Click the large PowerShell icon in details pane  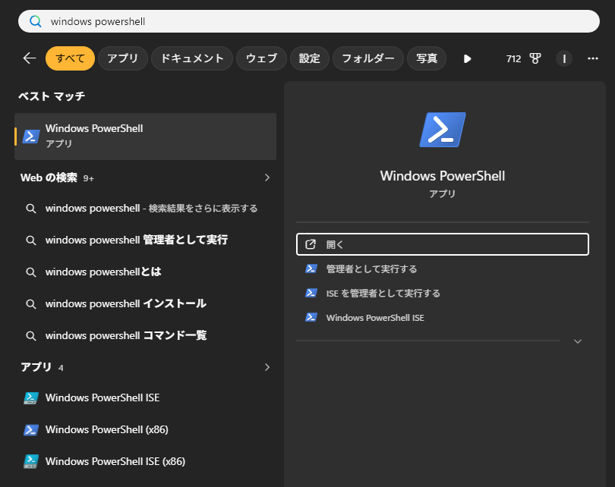pos(443,130)
